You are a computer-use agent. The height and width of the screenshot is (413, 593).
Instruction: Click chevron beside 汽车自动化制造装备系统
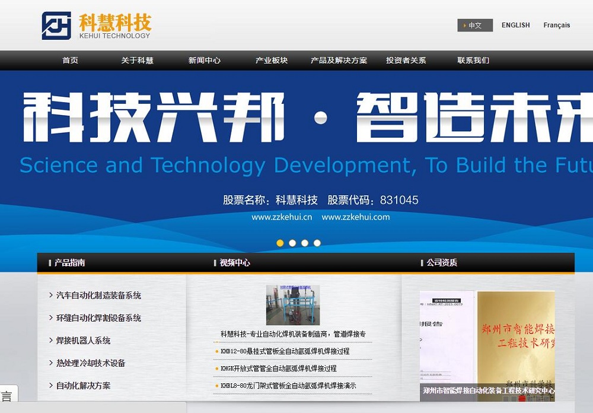pyautogui.click(x=50, y=295)
